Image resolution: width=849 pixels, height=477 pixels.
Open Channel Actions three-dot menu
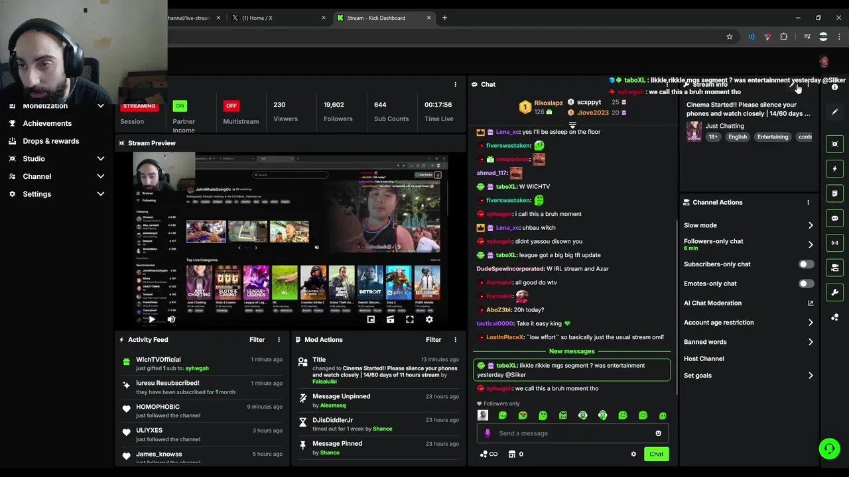point(808,203)
